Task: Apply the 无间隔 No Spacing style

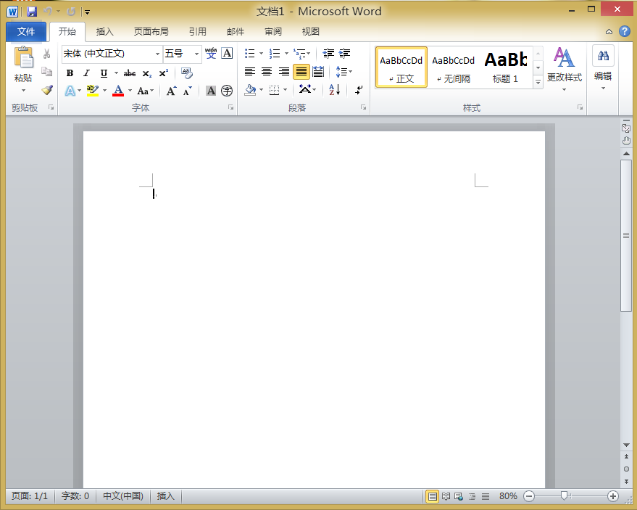Action: 453,67
